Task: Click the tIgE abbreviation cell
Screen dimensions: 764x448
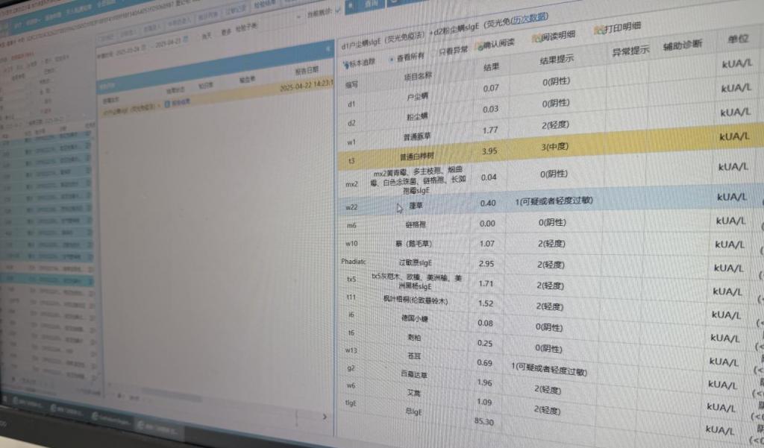Action: point(351,403)
